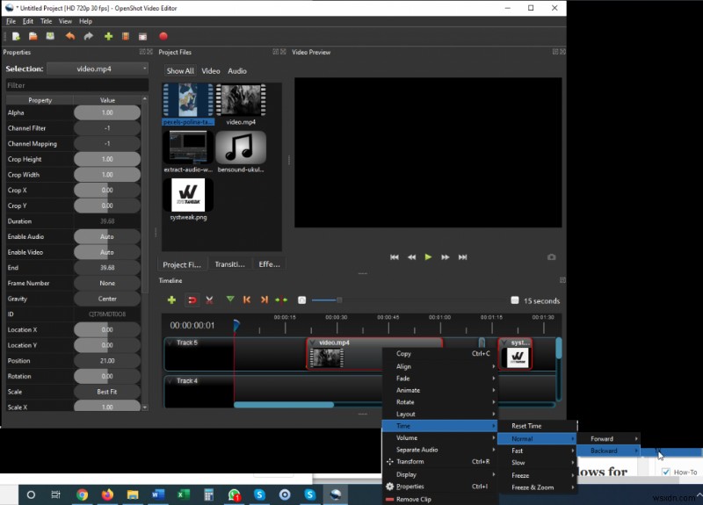
Task: Jump to previous marker in timeline toolbar
Action: 247,299
